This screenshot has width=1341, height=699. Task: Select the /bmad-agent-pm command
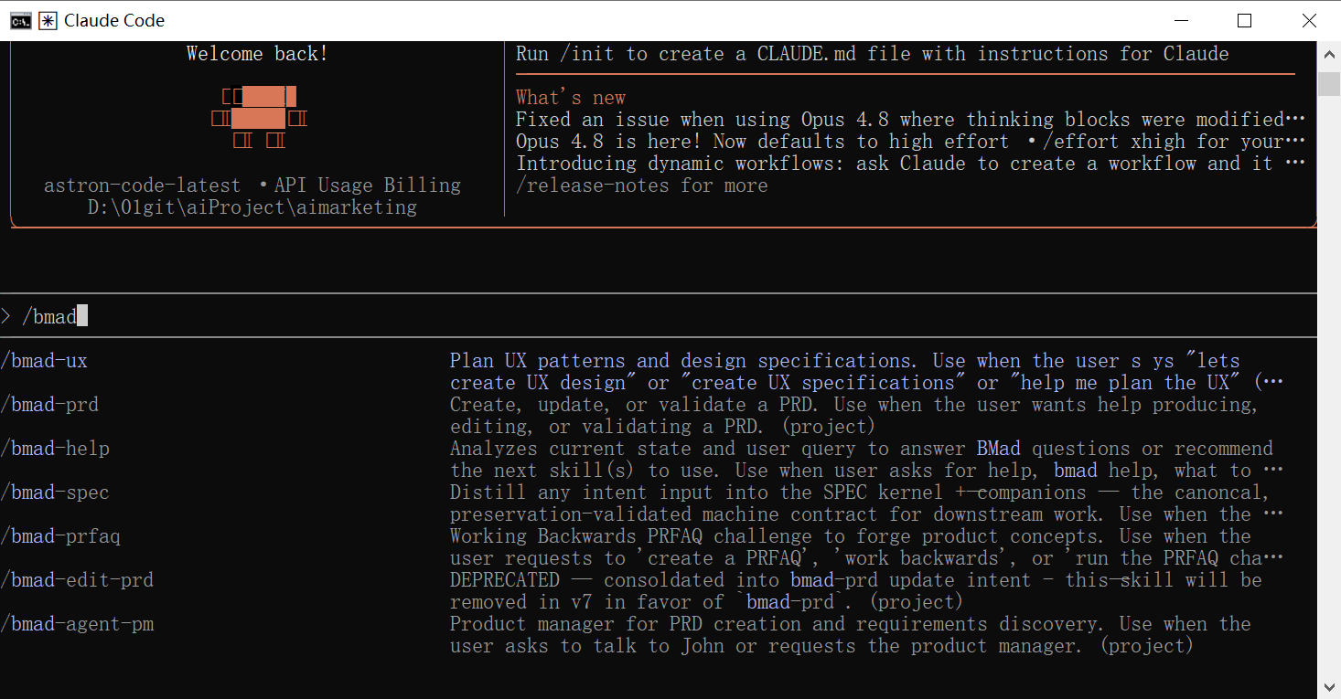77,624
